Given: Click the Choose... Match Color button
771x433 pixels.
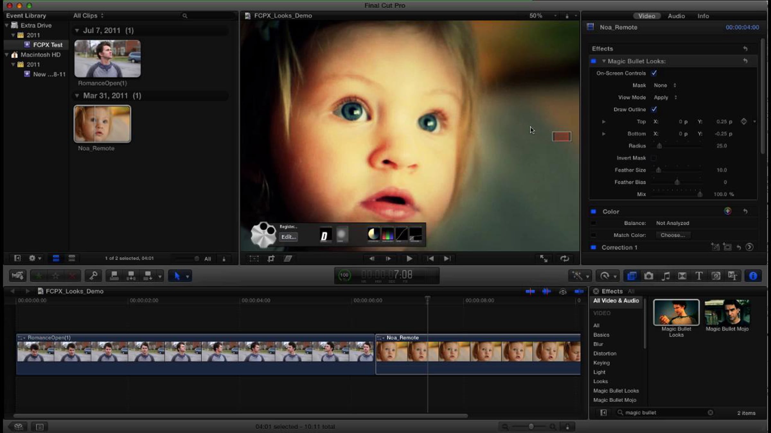Looking at the screenshot, I should [x=673, y=235].
